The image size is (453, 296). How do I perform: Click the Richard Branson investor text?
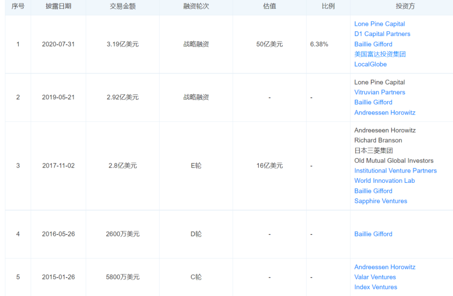(x=378, y=140)
